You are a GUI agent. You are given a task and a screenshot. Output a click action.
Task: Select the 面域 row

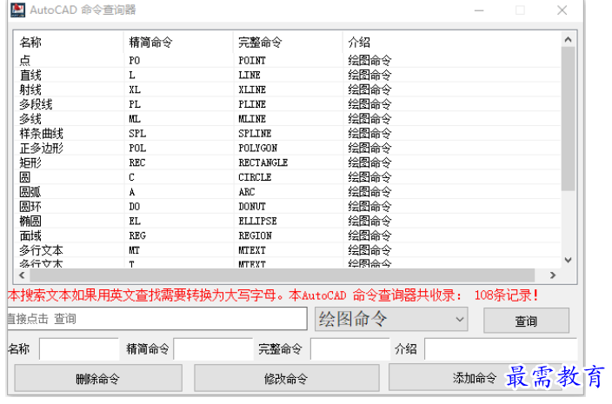point(288,235)
